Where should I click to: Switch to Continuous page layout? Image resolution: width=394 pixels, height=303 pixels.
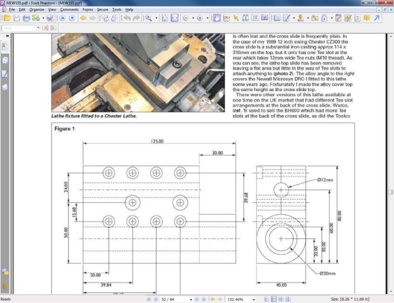274,299
